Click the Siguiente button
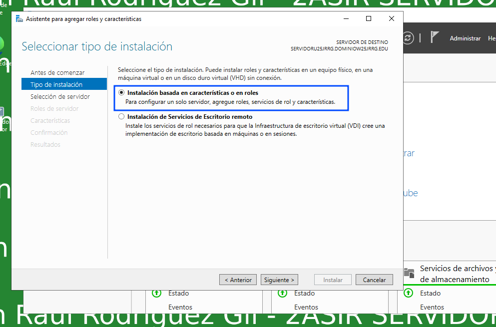Screen dimensions: 496x327 279,280
